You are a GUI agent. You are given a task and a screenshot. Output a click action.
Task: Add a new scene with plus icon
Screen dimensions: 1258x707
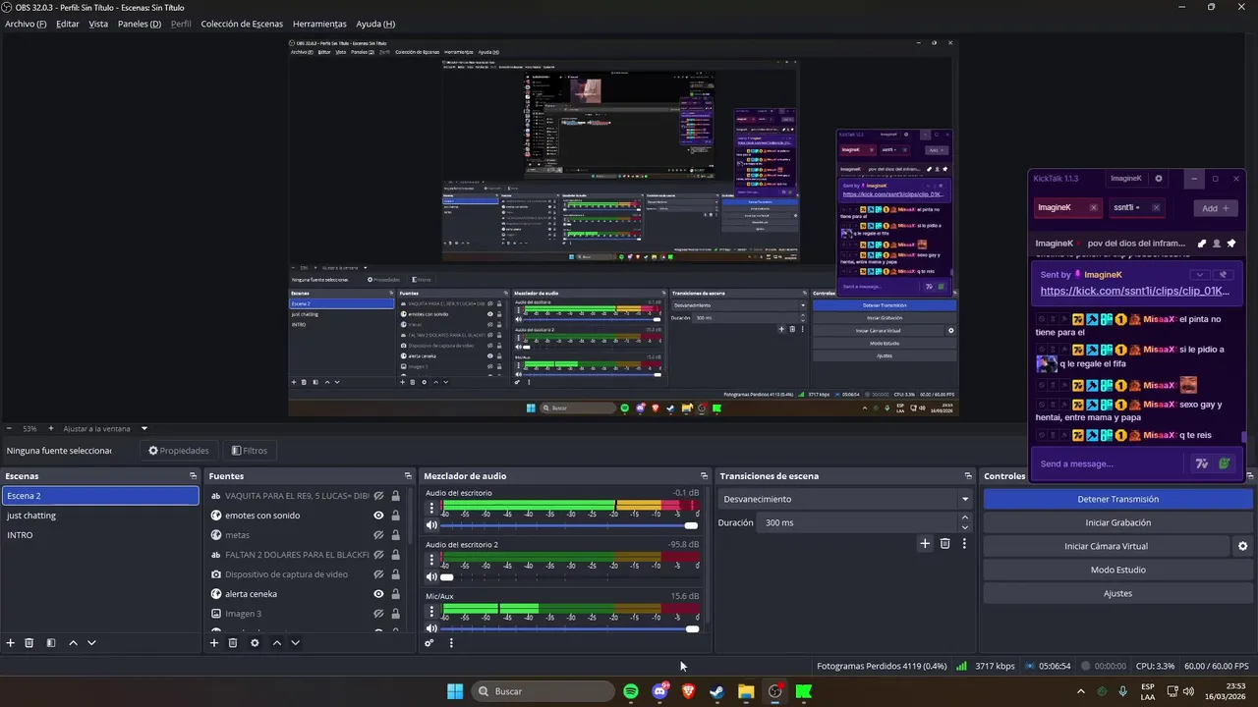[11, 643]
